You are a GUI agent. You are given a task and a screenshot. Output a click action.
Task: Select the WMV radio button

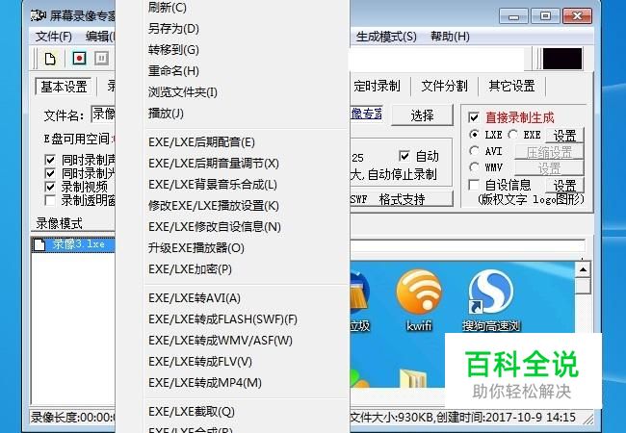(x=474, y=167)
